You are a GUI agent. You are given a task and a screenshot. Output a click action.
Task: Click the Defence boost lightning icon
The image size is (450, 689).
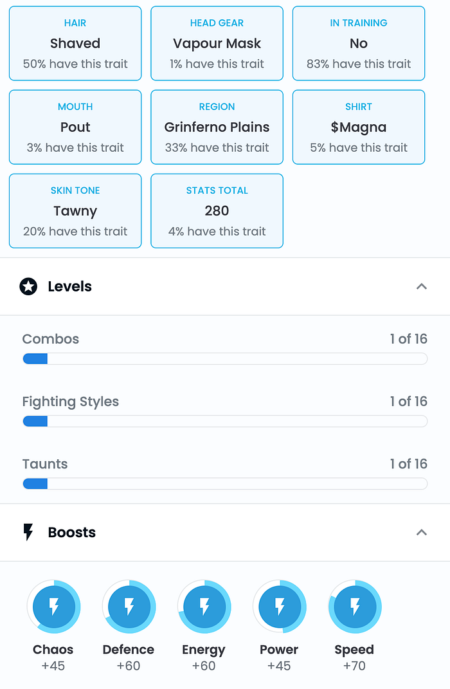click(x=129, y=607)
